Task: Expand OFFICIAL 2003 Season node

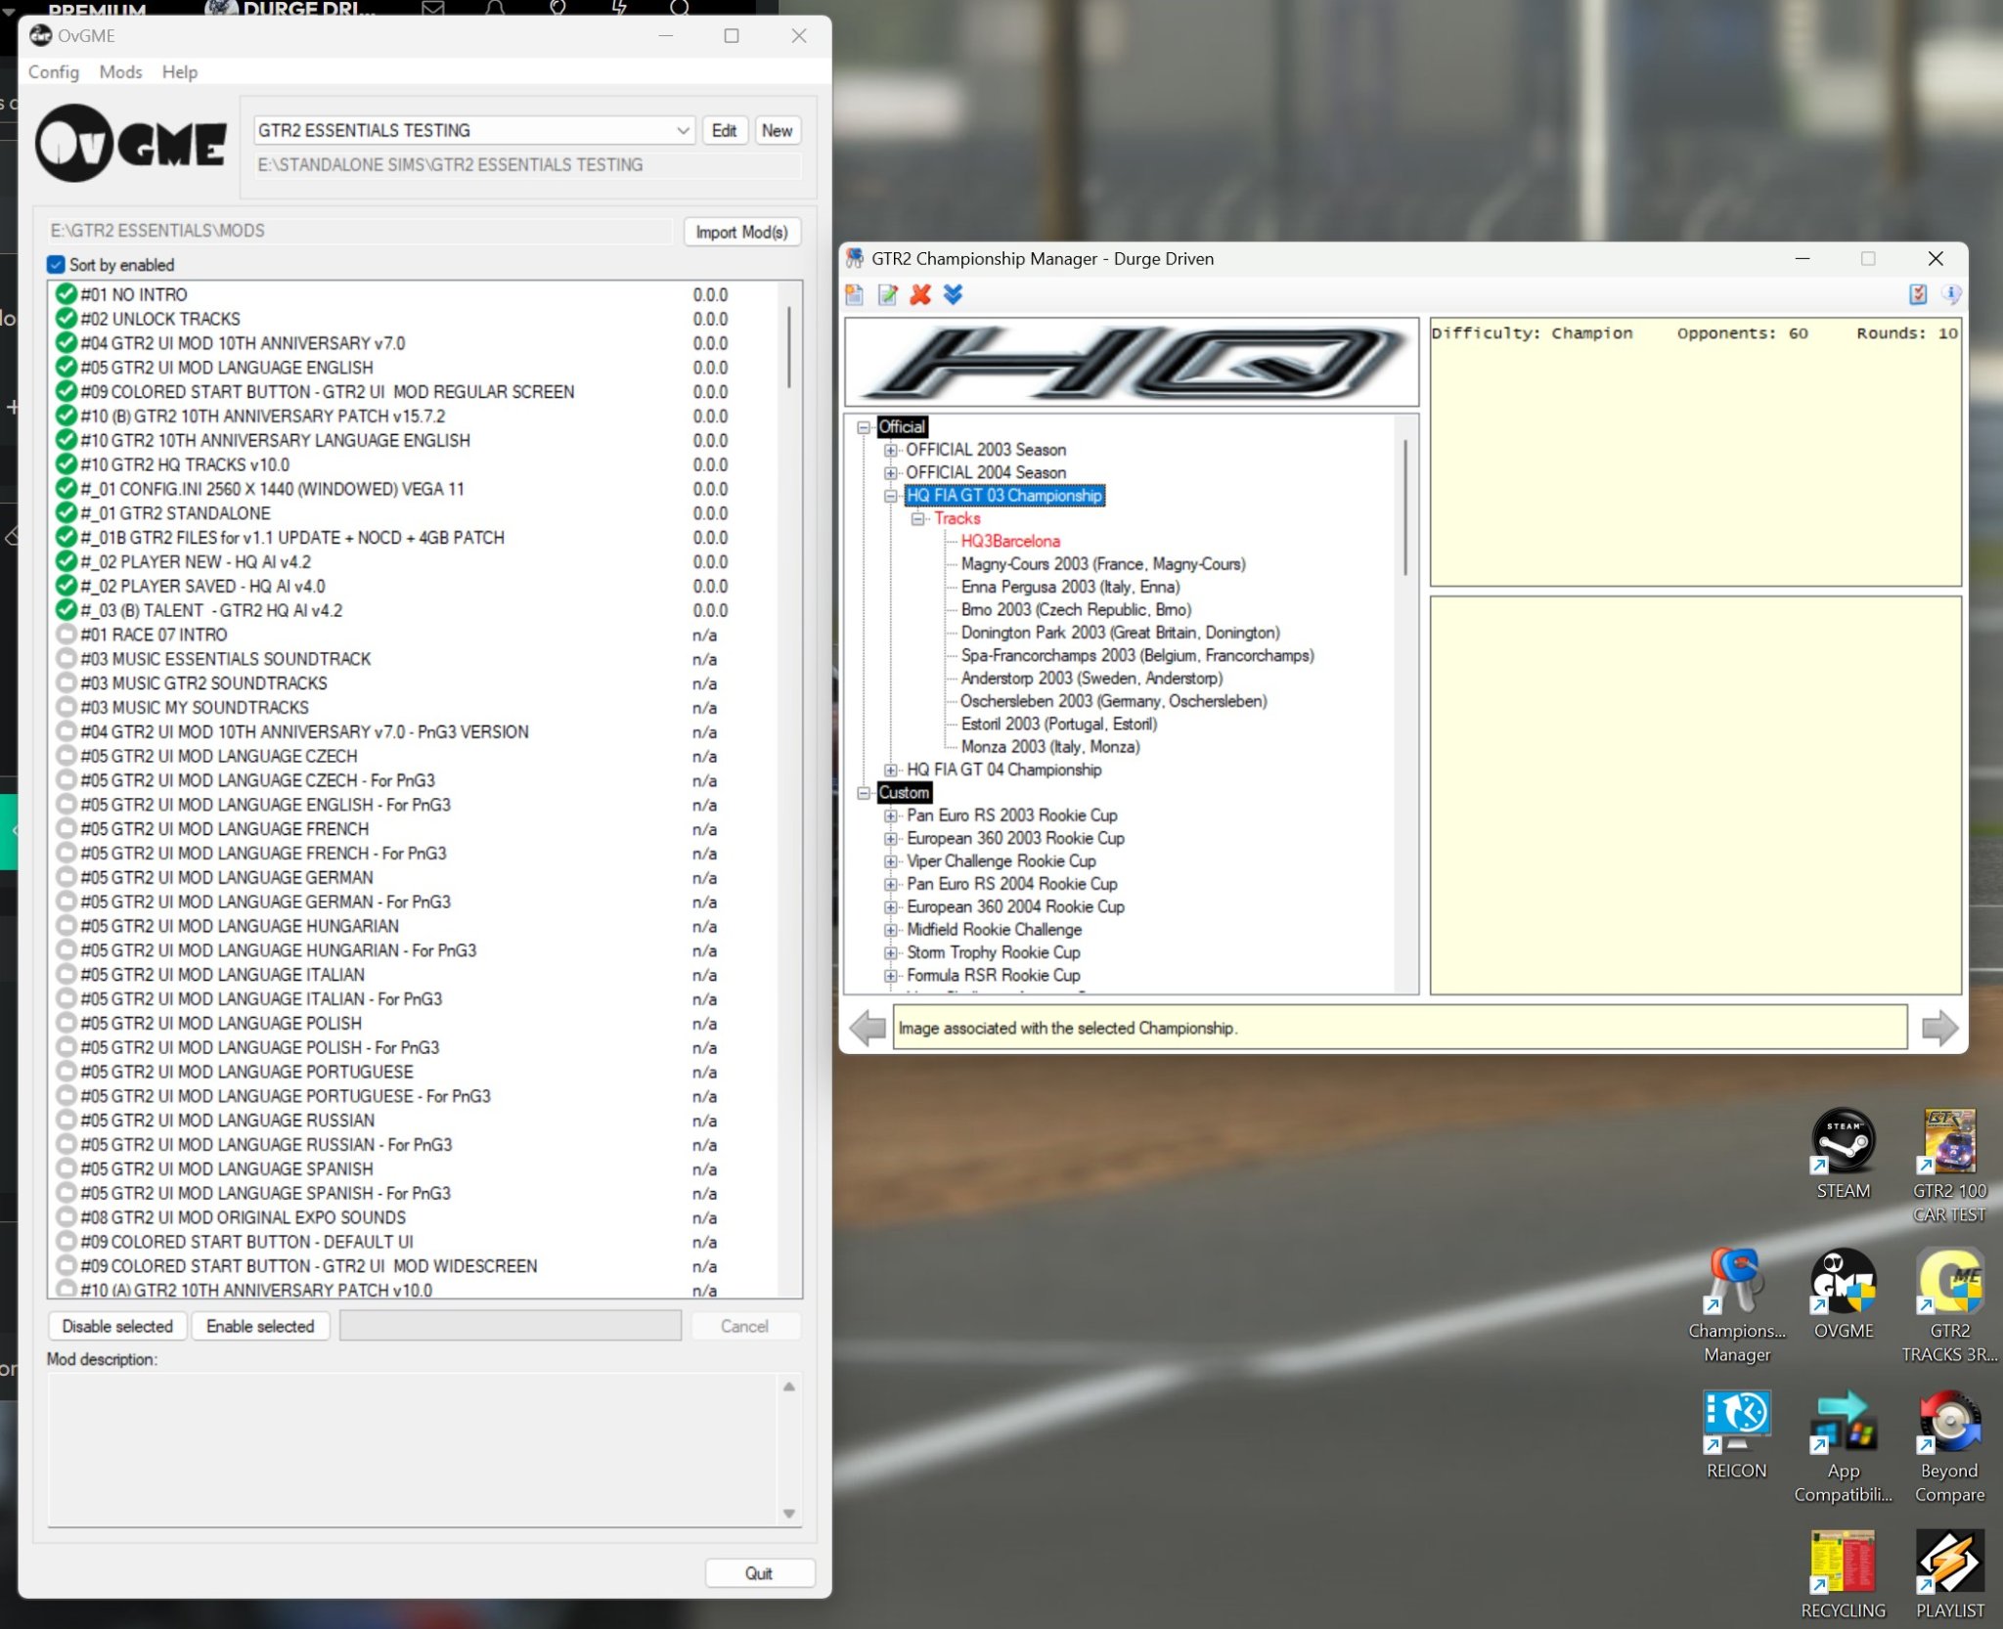Action: 890,450
